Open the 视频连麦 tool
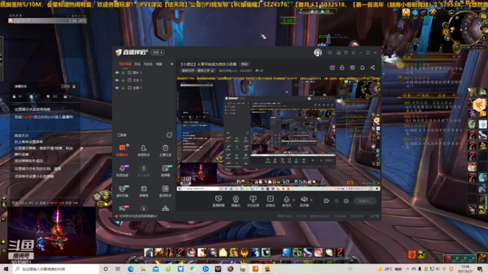This screenshot has height=274, width=488. pos(123,171)
